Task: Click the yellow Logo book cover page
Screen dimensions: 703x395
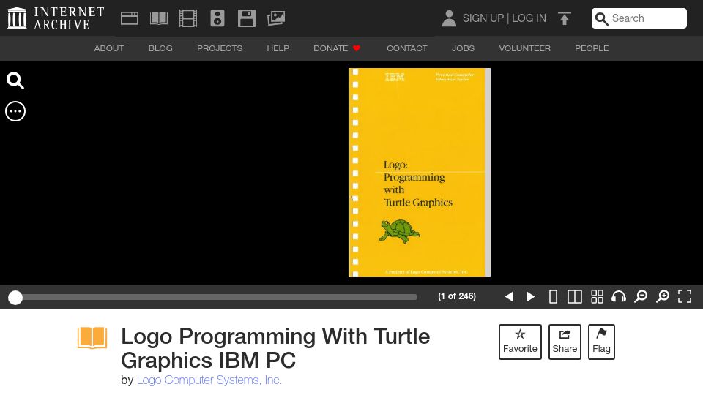Action: pos(420,173)
